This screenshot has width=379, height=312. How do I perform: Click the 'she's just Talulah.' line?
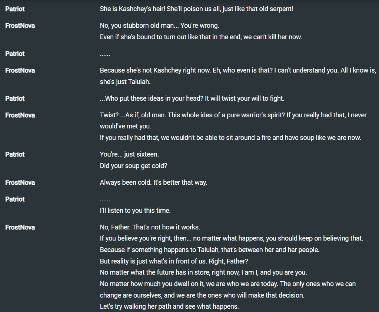(x=125, y=82)
